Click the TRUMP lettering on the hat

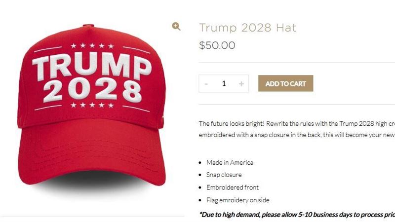tap(92, 67)
